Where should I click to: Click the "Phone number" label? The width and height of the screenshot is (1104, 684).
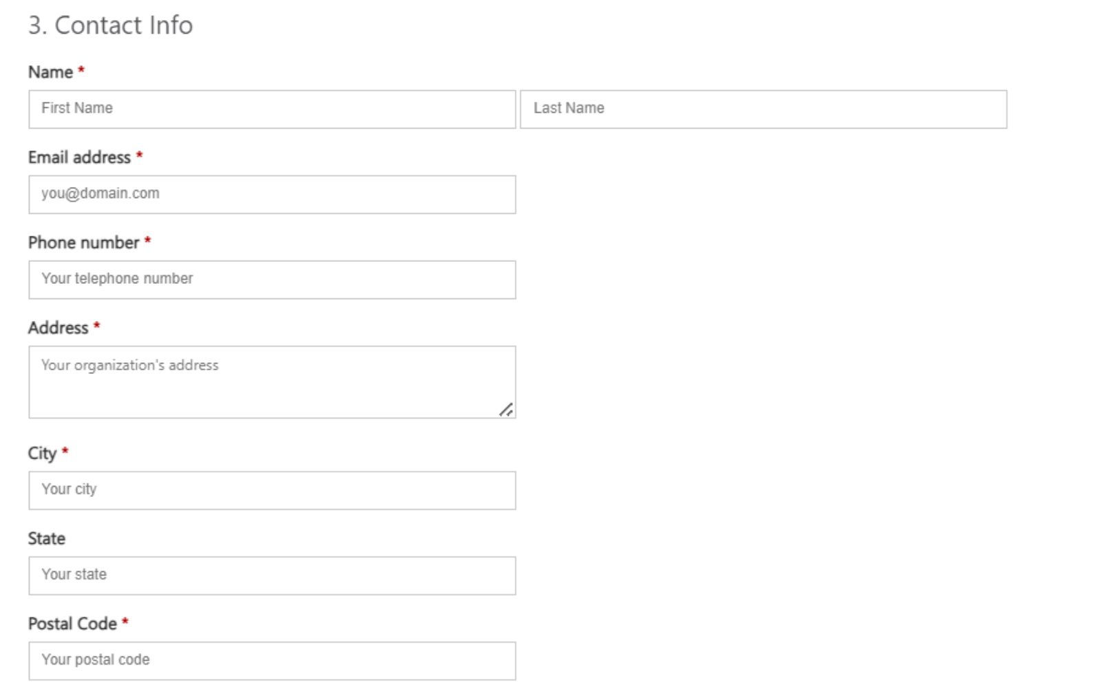pyautogui.click(x=83, y=243)
